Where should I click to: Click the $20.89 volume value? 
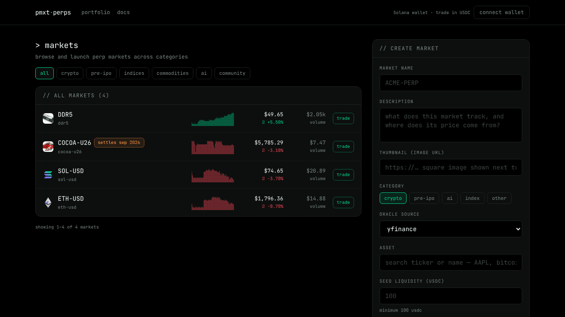(316, 171)
